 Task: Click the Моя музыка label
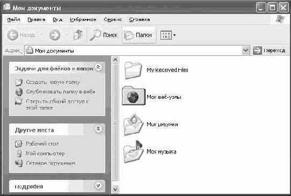point(161,151)
